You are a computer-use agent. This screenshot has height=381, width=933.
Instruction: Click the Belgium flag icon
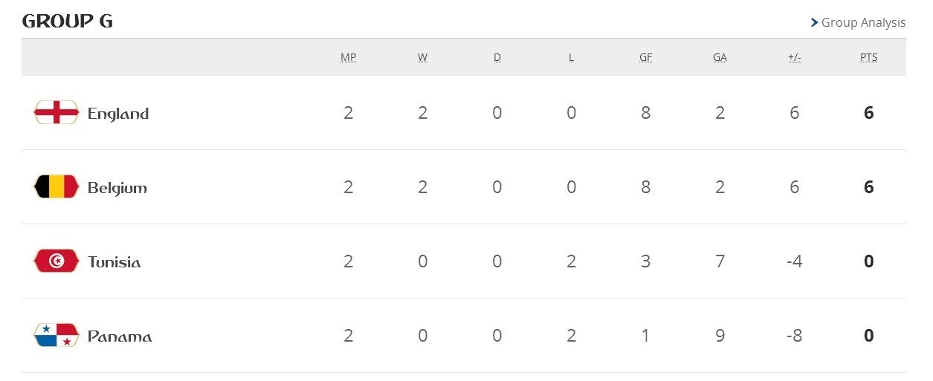tap(56, 187)
